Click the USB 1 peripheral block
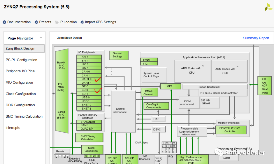Screen dimensions: 274x164 coord(89,101)
